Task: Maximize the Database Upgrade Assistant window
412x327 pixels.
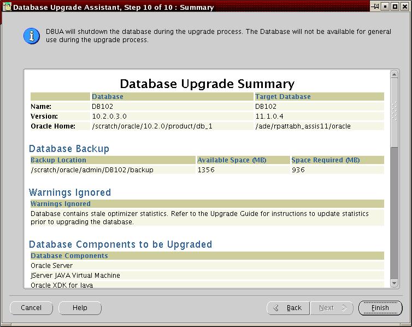Action: coord(395,7)
